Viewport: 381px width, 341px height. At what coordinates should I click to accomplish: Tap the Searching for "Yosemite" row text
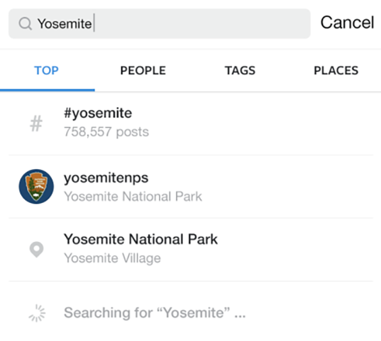(x=155, y=313)
